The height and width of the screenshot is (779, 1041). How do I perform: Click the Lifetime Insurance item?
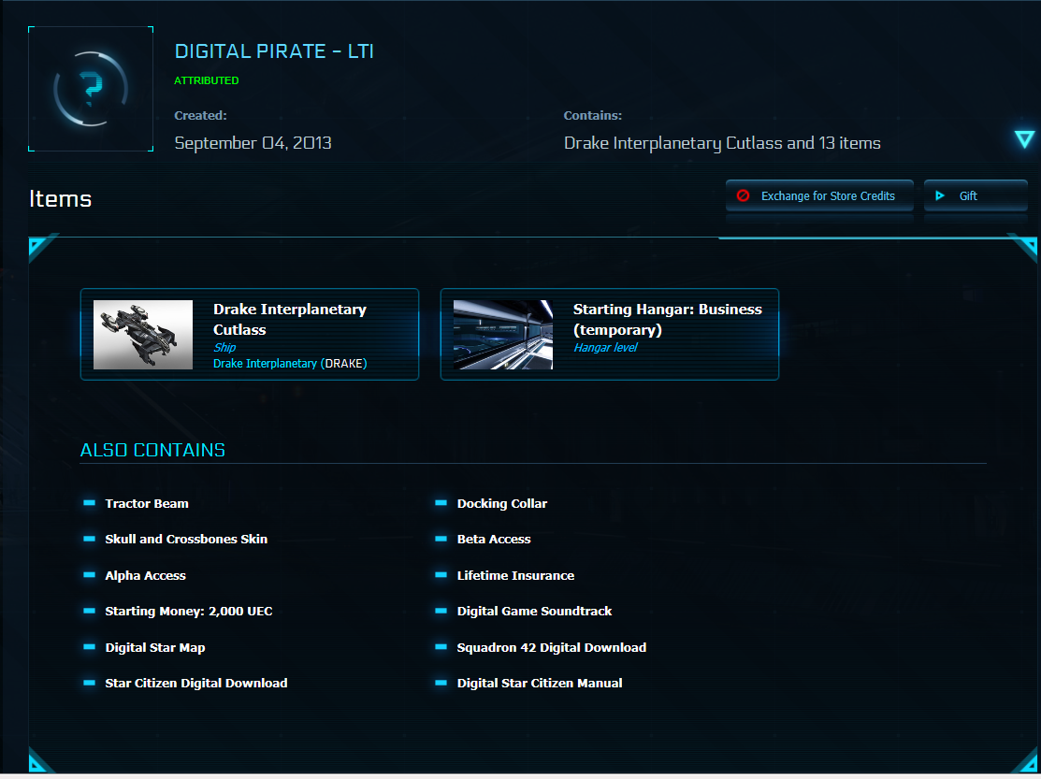click(x=516, y=576)
